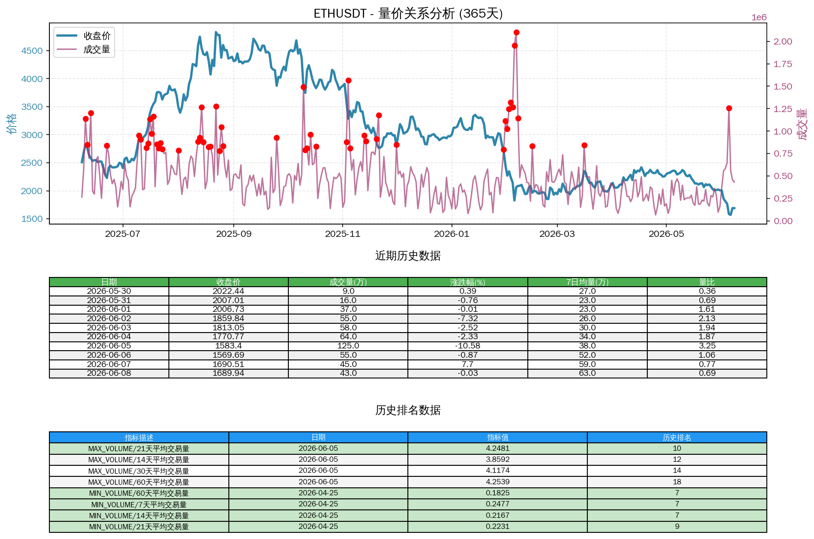Click volume value 125.0
The image size is (814, 539).
tap(348, 346)
